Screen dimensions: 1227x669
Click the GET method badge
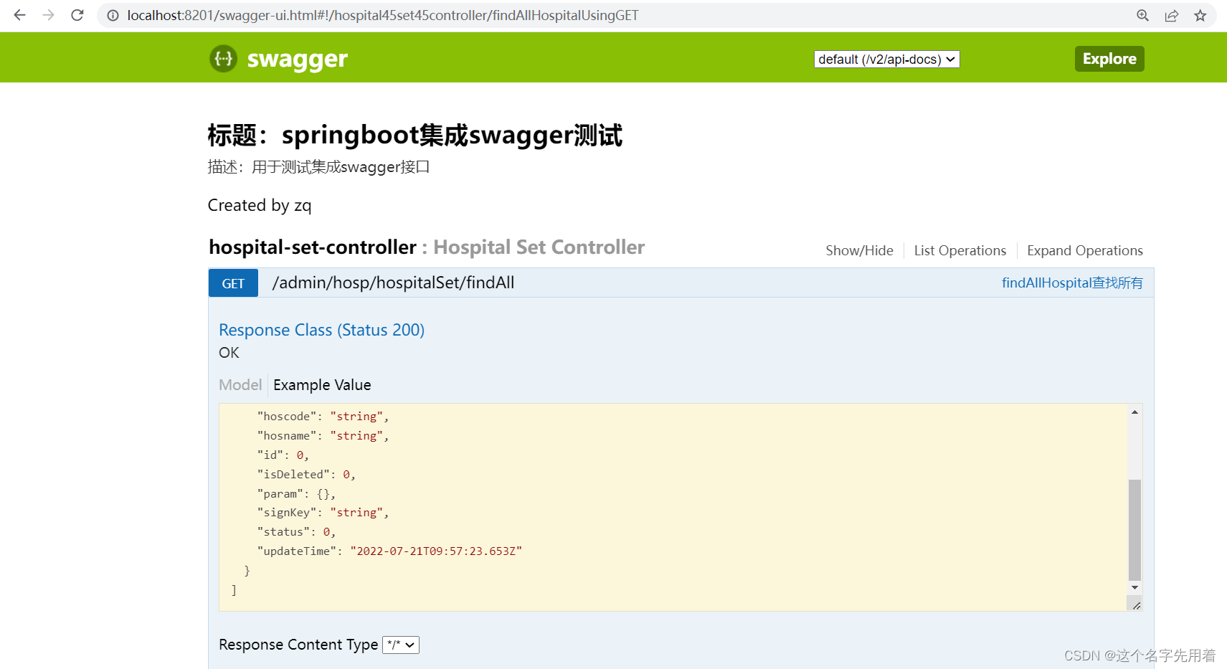pos(233,283)
